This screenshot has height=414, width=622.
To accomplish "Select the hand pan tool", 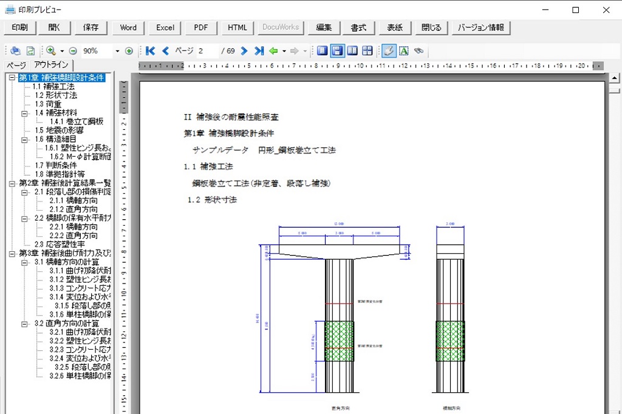I will (x=389, y=51).
